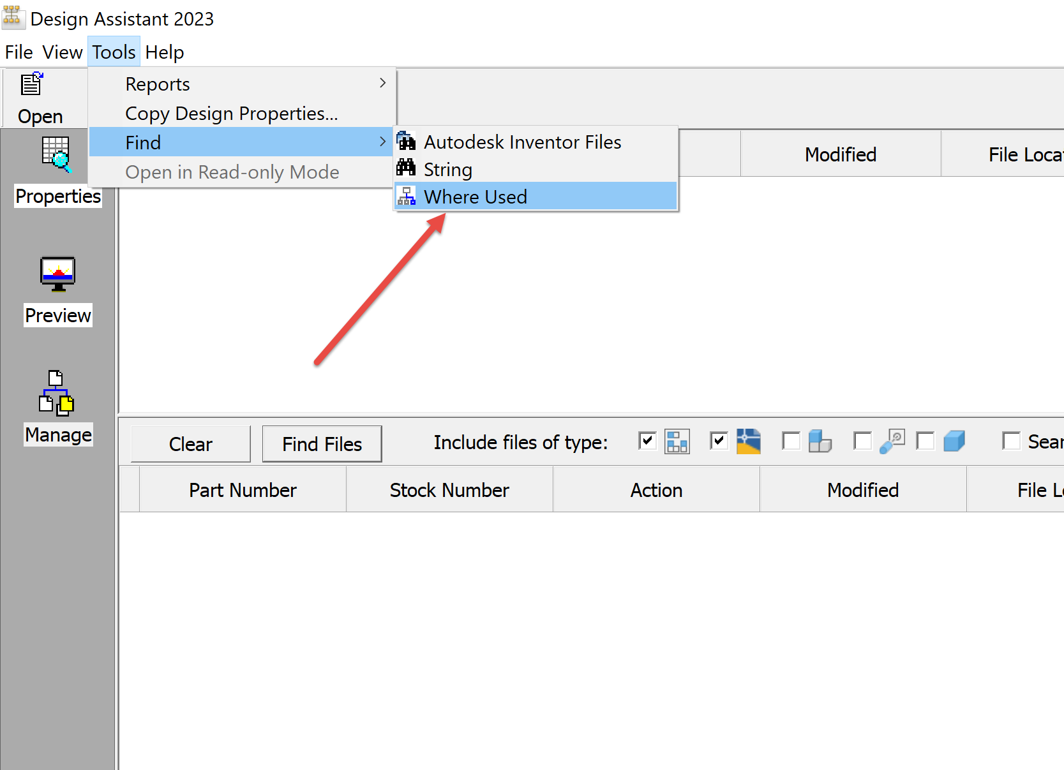Click the Where Used tree icon
The width and height of the screenshot is (1064, 770).
(x=407, y=196)
